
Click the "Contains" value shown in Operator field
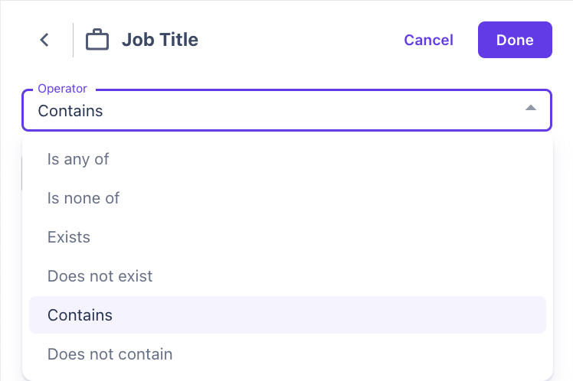(70, 111)
